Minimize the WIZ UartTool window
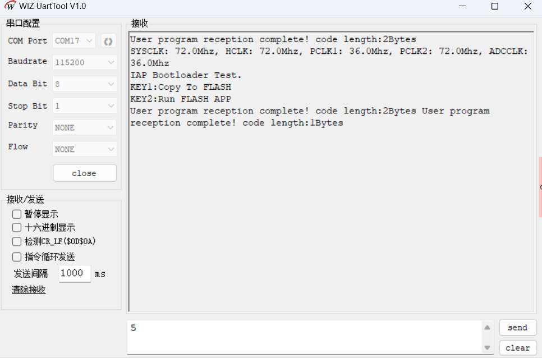Viewport: 542px width, 358px height. click(462, 6)
